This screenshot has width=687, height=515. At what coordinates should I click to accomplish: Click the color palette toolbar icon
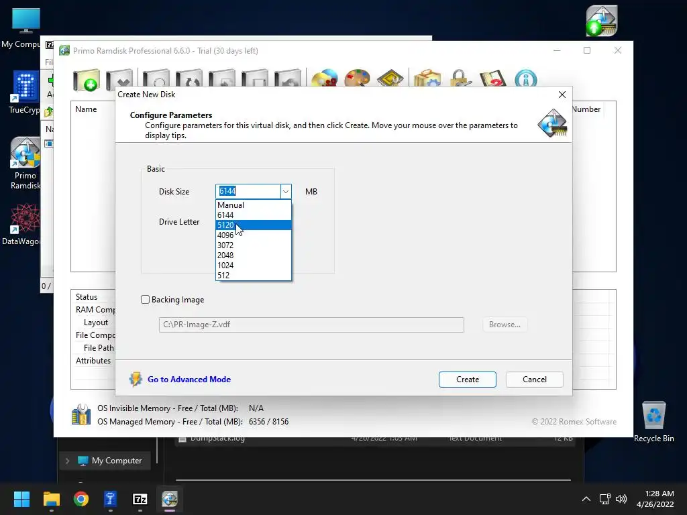point(358,79)
